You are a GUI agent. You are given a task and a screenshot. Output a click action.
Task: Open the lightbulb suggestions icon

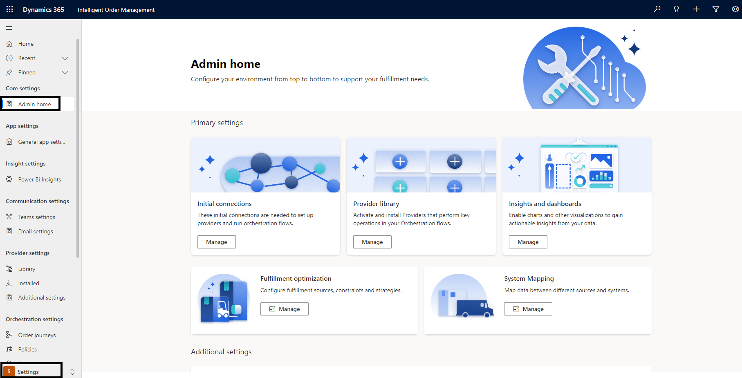(x=676, y=9)
